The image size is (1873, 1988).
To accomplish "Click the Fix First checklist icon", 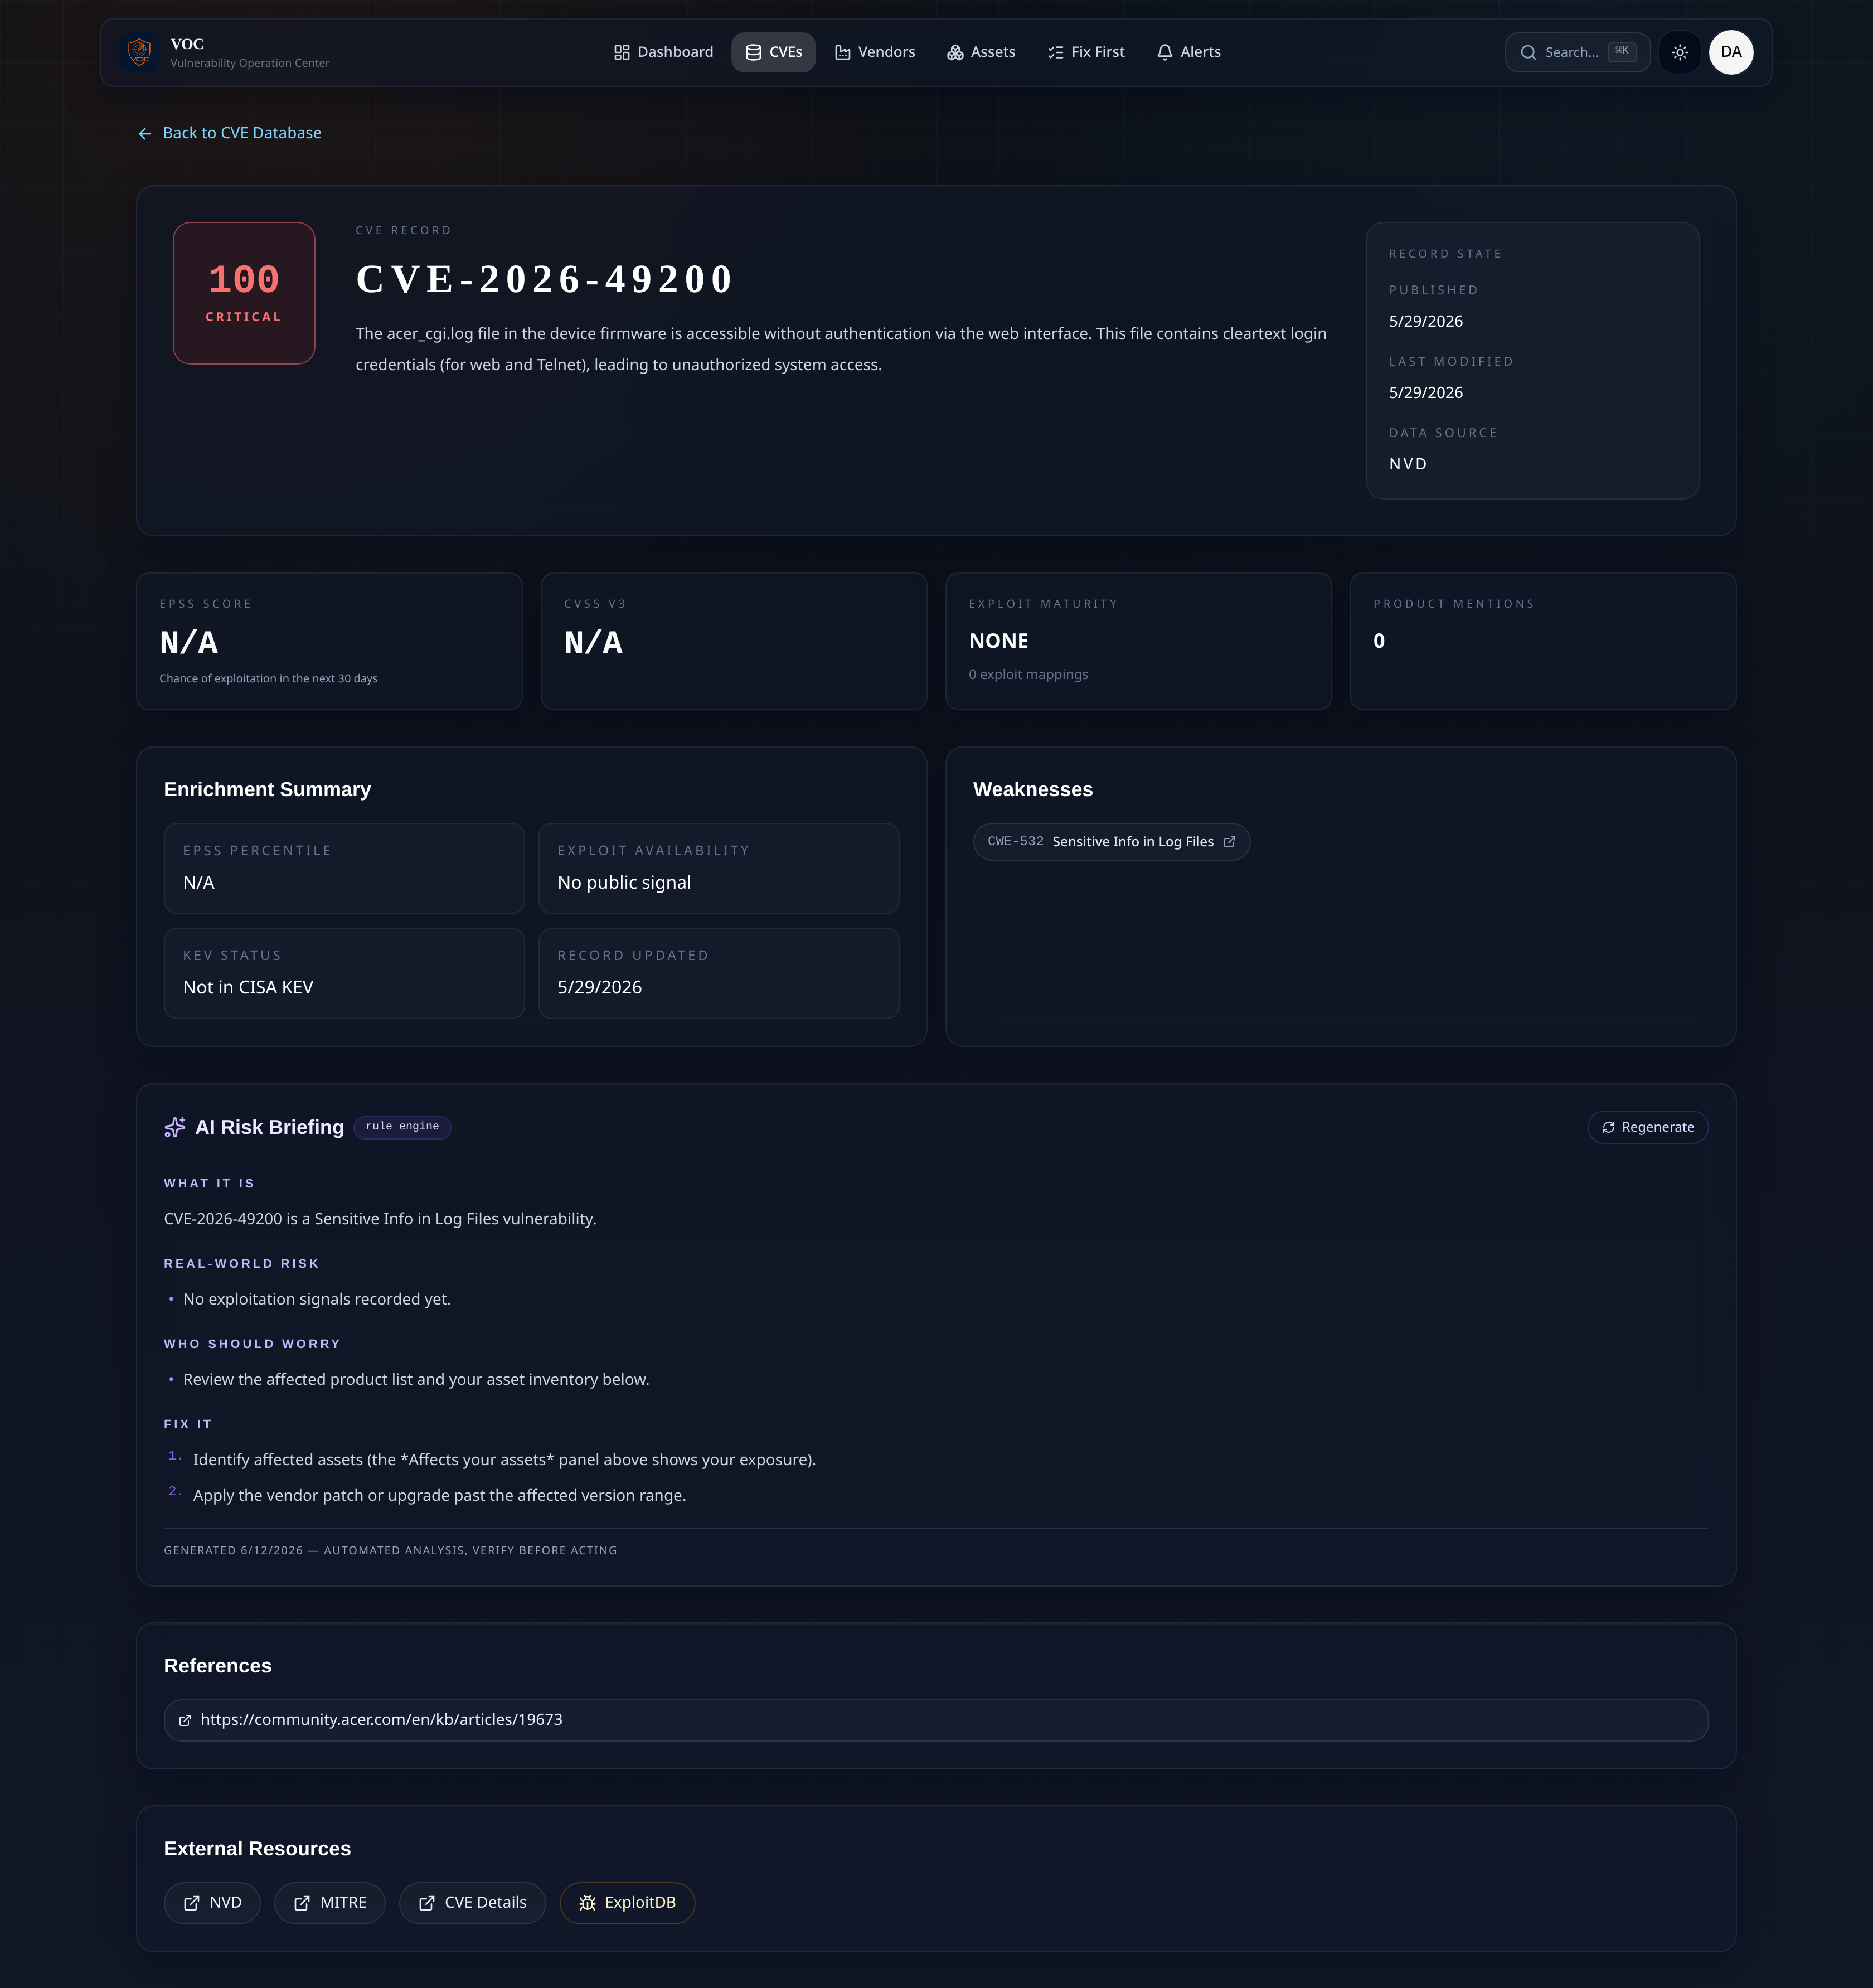I will [x=1055, y=52].
